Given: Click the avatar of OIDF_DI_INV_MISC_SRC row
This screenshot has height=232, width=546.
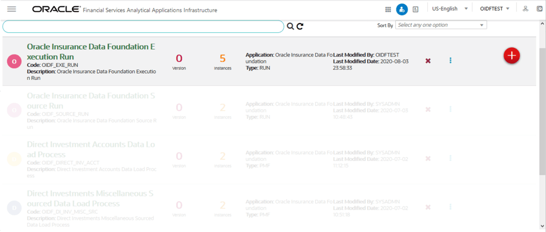Looking at the screenshot, I should [14, 208].
